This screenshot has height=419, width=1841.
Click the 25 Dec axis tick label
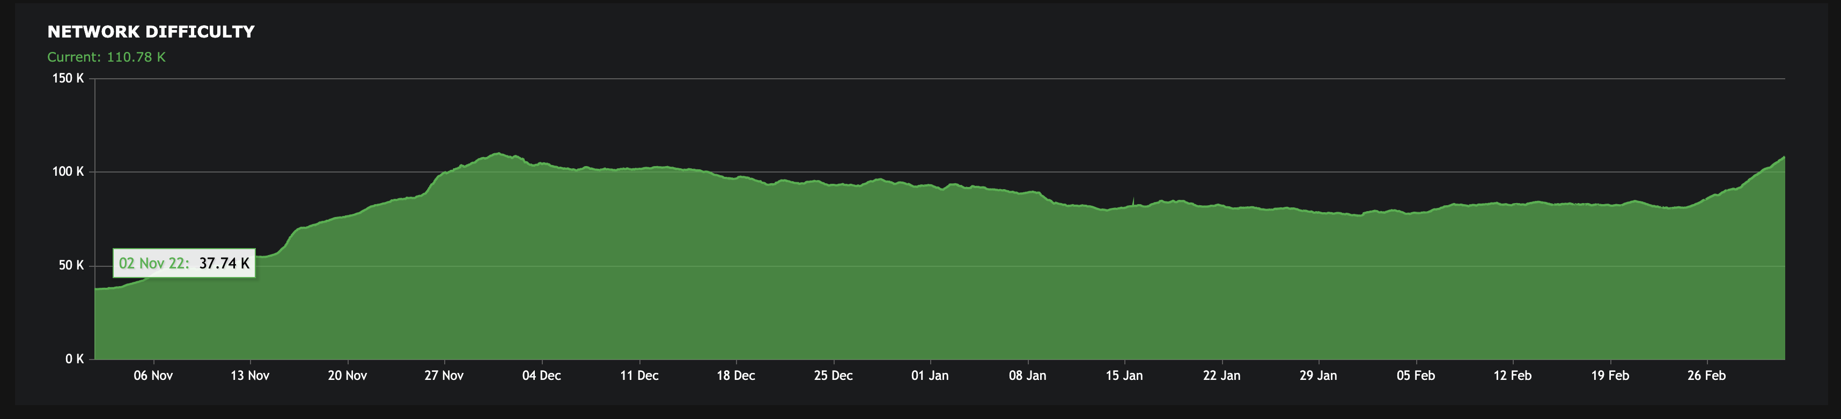pyautogui.click(x=833, y=376)
